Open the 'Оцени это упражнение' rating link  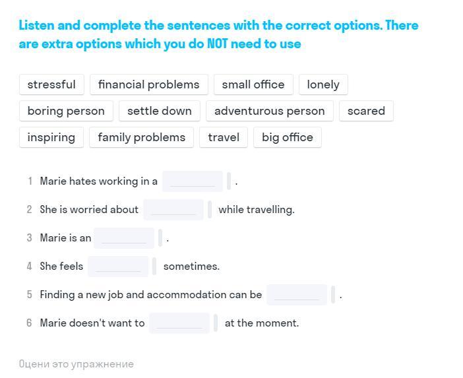tap(77, 364)
